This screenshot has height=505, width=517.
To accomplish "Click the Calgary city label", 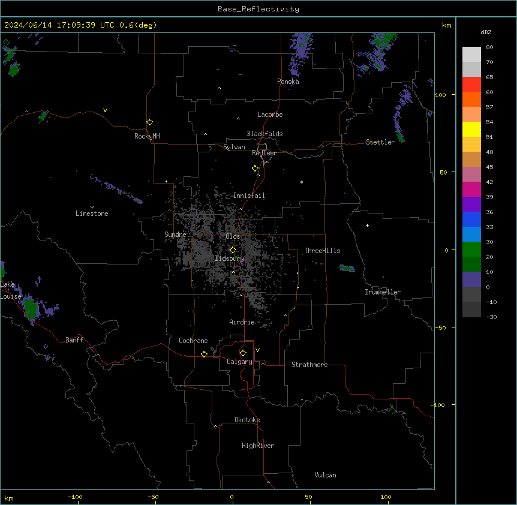I will coord(239,362).
